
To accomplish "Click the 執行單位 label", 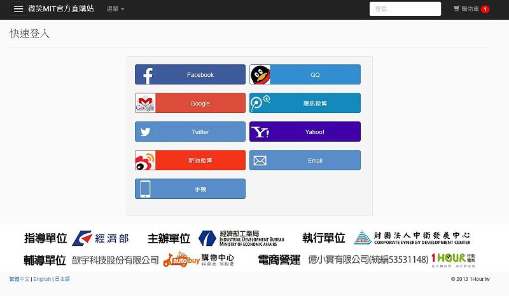I will pos(324,238).
